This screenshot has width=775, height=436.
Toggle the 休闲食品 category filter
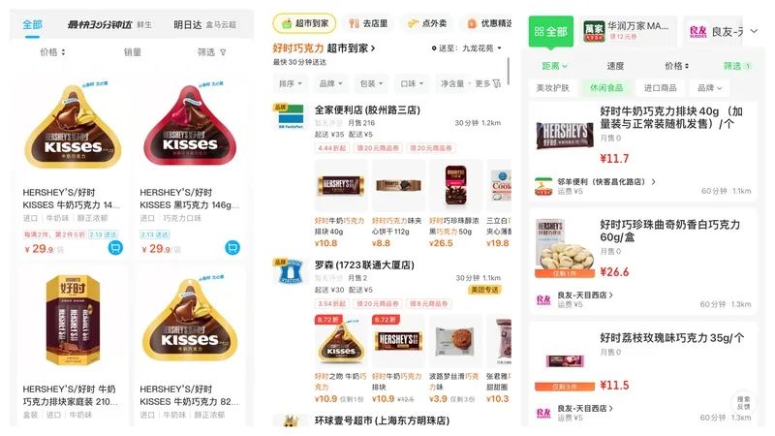tap(606, 88)
